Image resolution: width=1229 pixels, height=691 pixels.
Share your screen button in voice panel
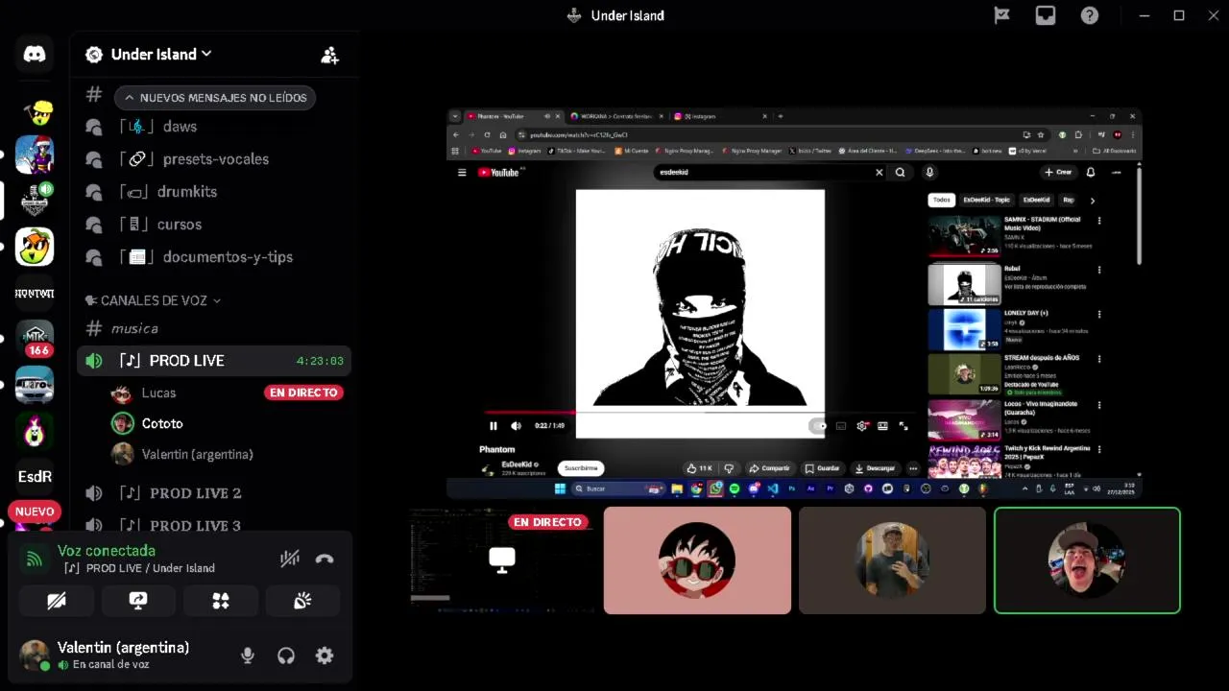(x=138, y=601)
